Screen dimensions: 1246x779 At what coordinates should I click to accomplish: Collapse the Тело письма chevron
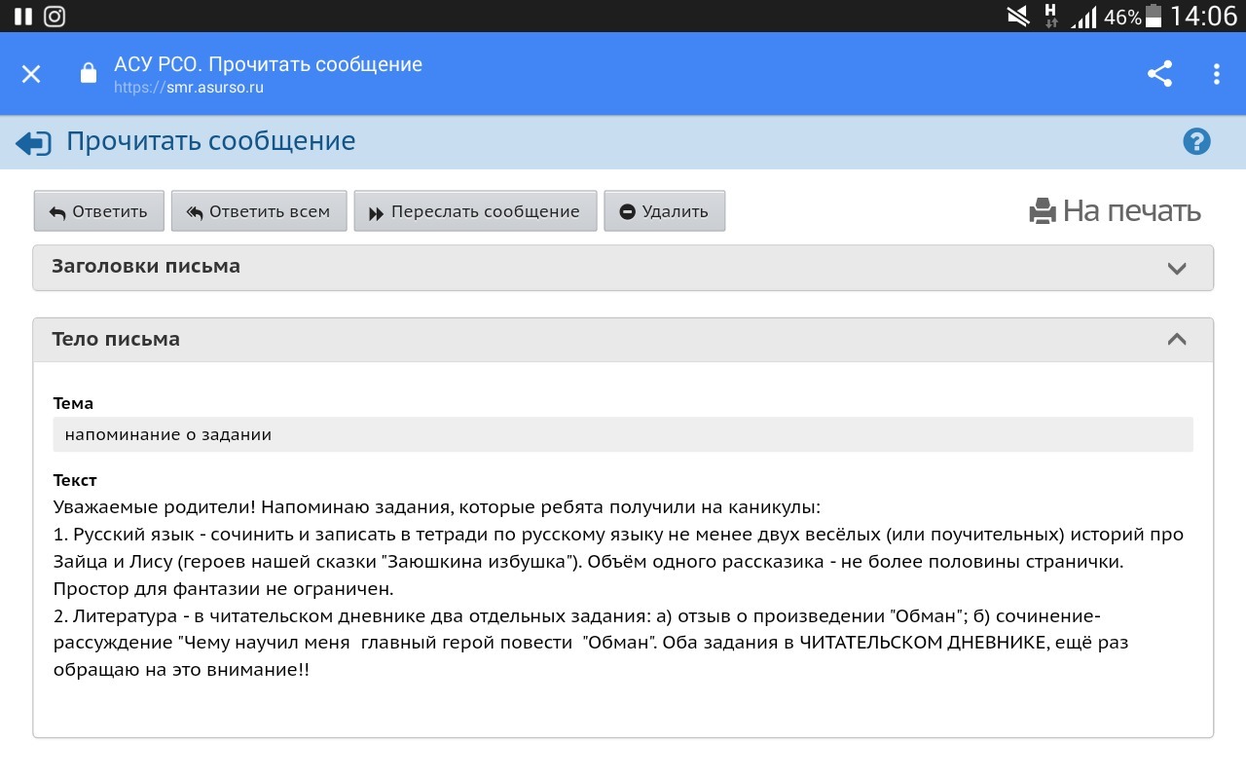(x=1177, y=340)
